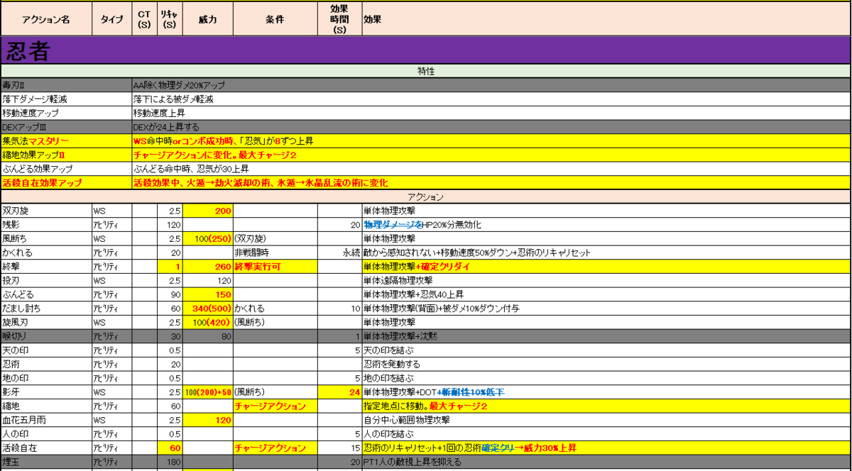The width and height of the screenshot is (852, 471).
Task: Select the 特性 section header row
Action: coord(425,72)
